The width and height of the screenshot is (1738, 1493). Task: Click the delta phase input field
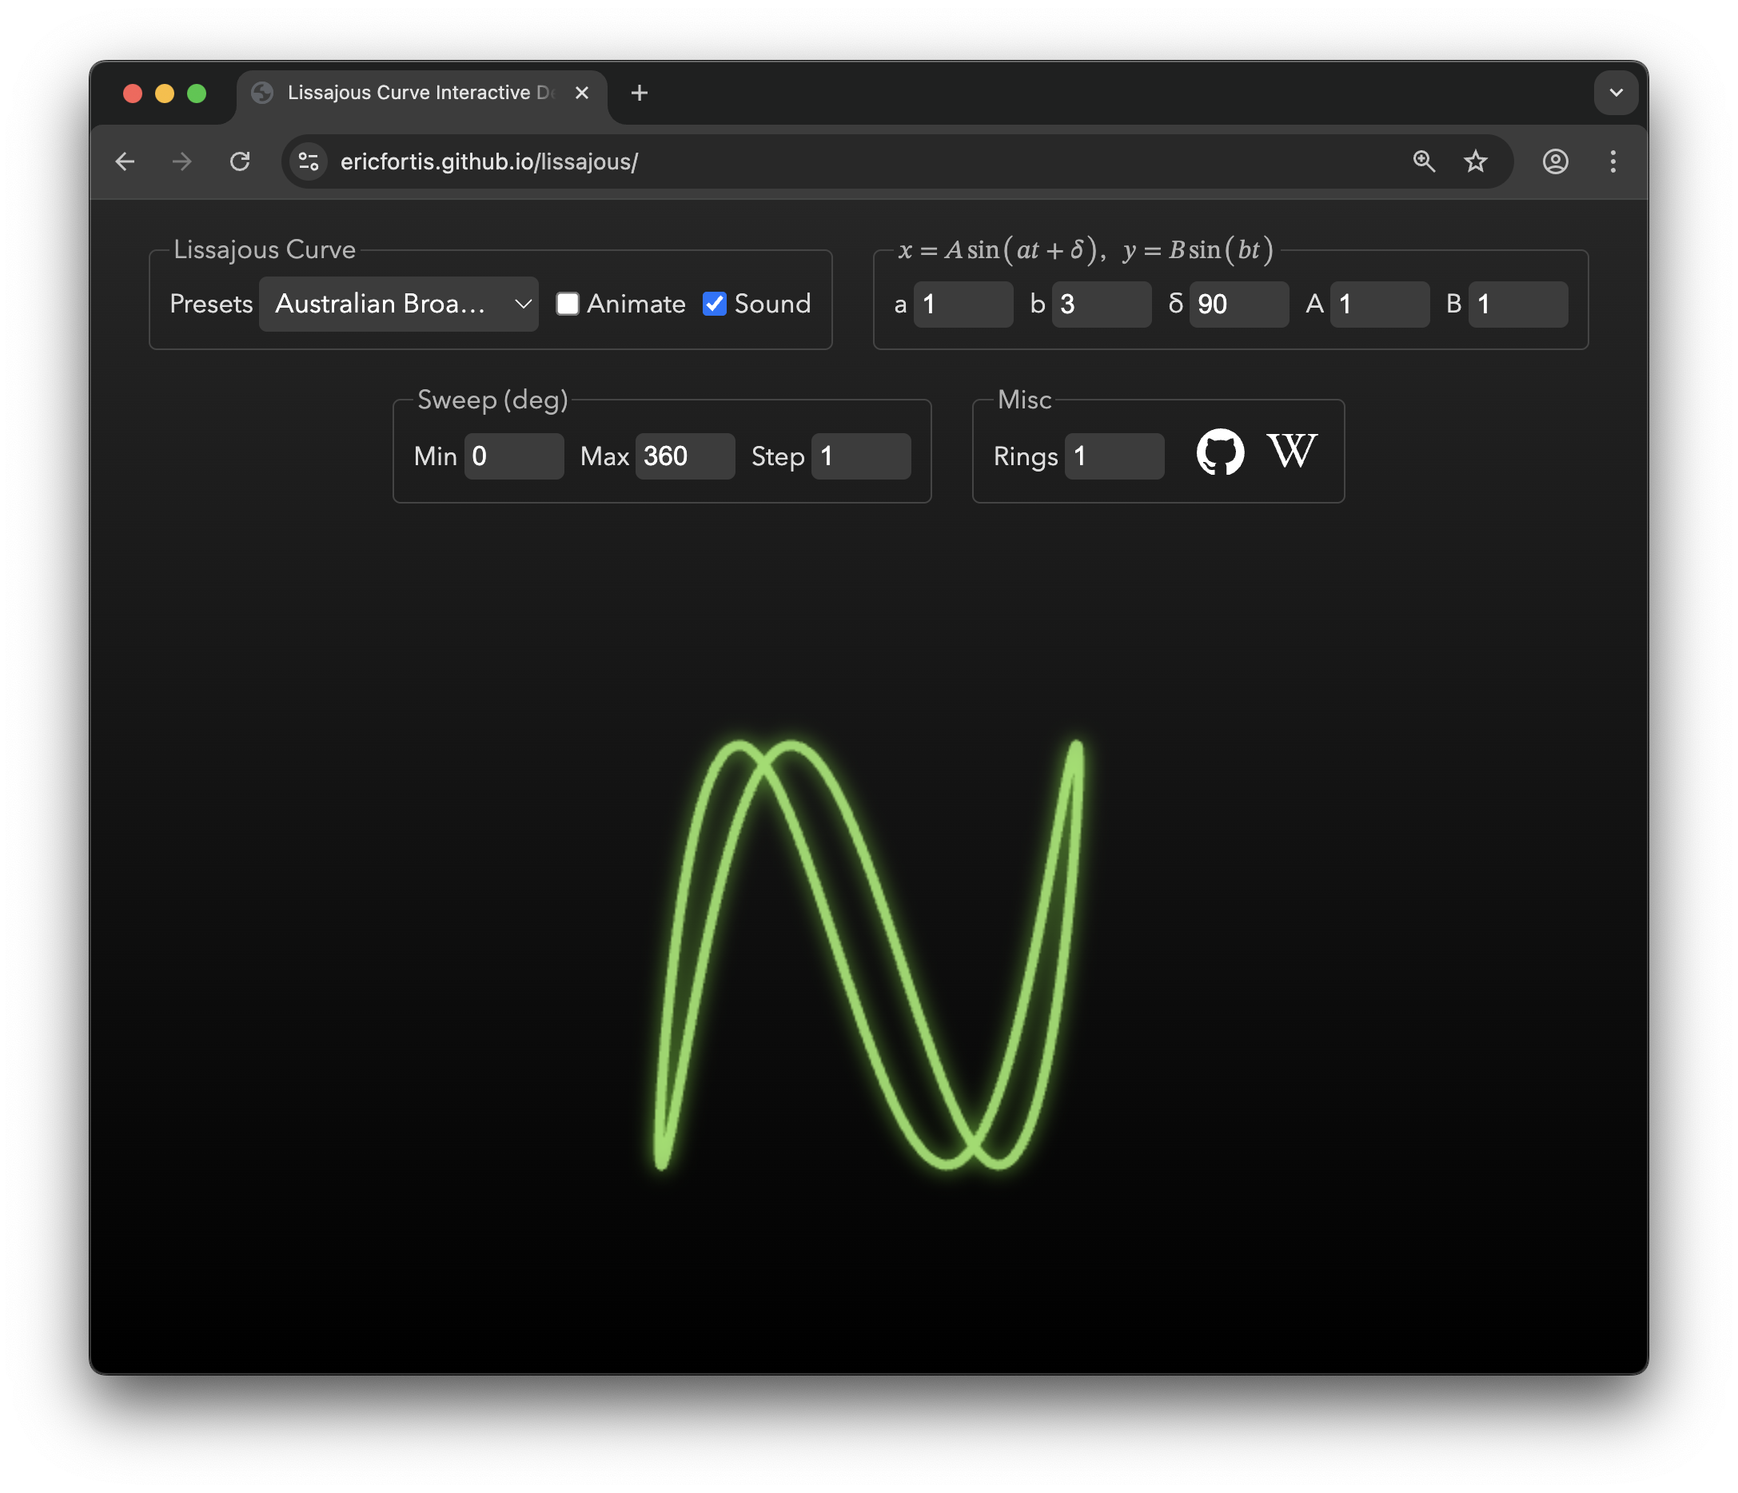click(x=1238, y=304)
